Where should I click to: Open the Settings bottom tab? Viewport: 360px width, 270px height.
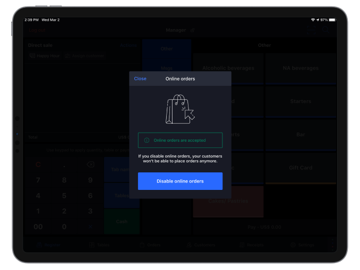302,245
